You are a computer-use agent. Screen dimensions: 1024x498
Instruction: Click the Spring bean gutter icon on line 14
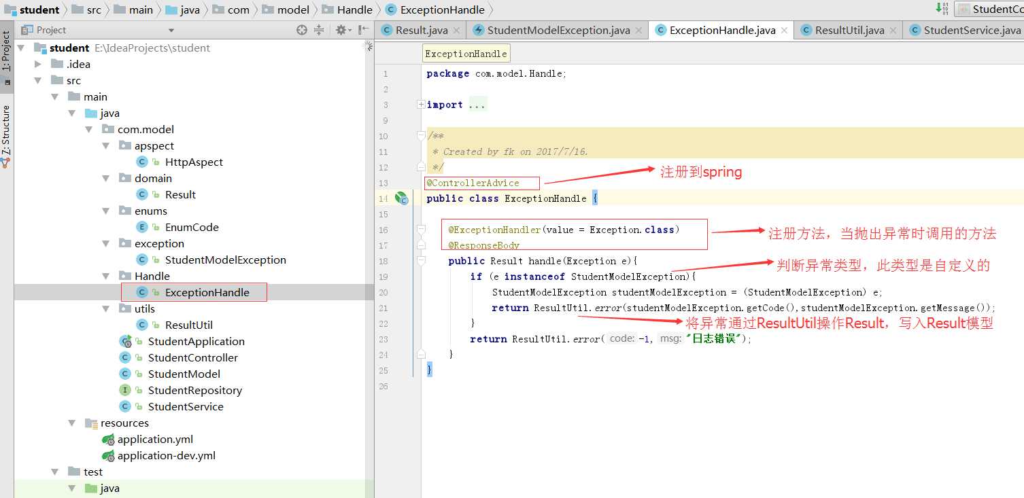click(402, 198)
